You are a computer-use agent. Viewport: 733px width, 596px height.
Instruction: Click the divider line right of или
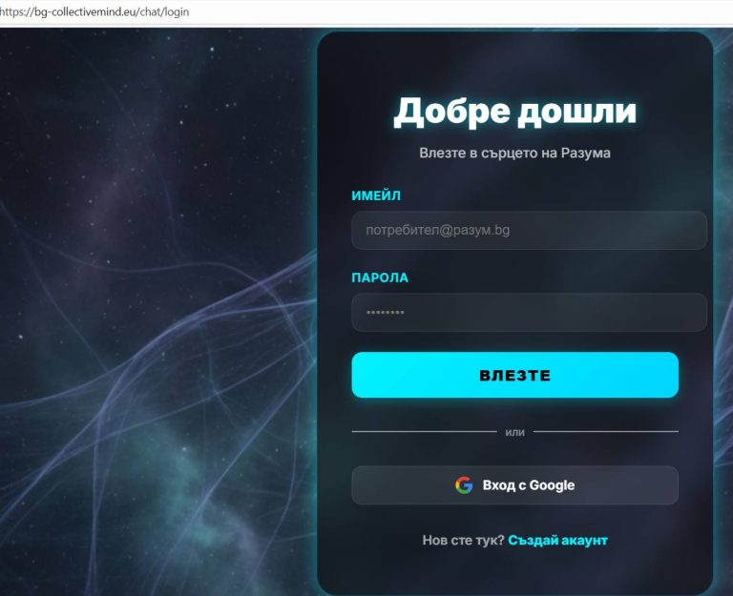coord(606,432)
